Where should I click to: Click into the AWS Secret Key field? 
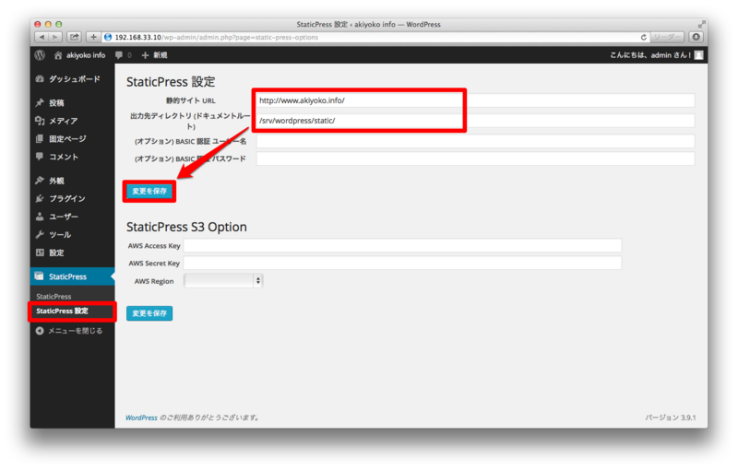[402, 264]
